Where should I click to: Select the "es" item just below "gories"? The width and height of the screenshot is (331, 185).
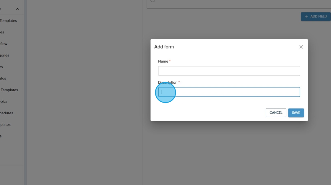[1, 67]
